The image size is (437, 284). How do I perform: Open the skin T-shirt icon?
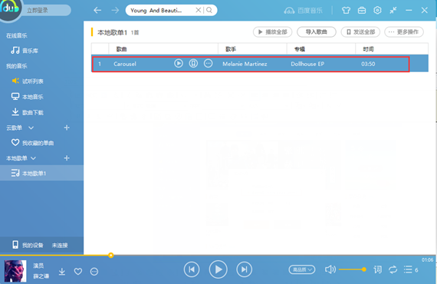pyautogui.click(x=346, y=10)
